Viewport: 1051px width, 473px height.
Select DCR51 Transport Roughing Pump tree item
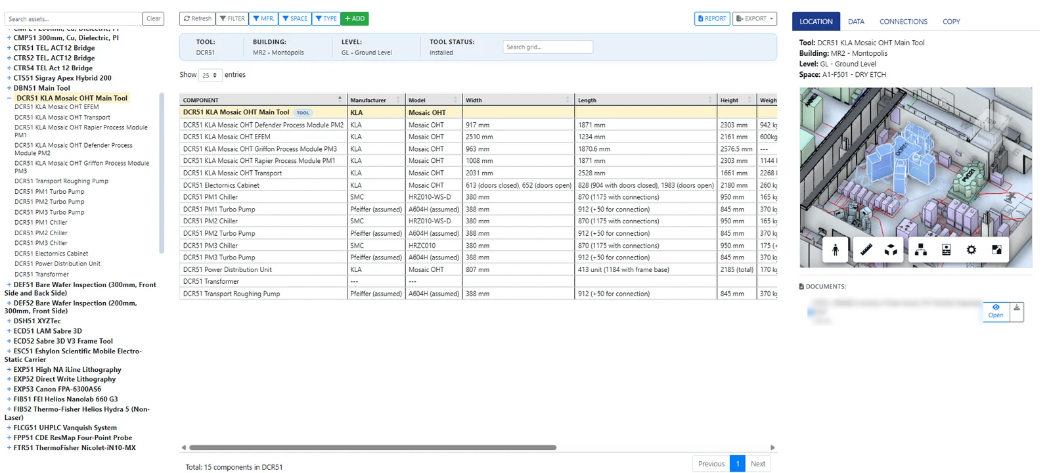61,181
